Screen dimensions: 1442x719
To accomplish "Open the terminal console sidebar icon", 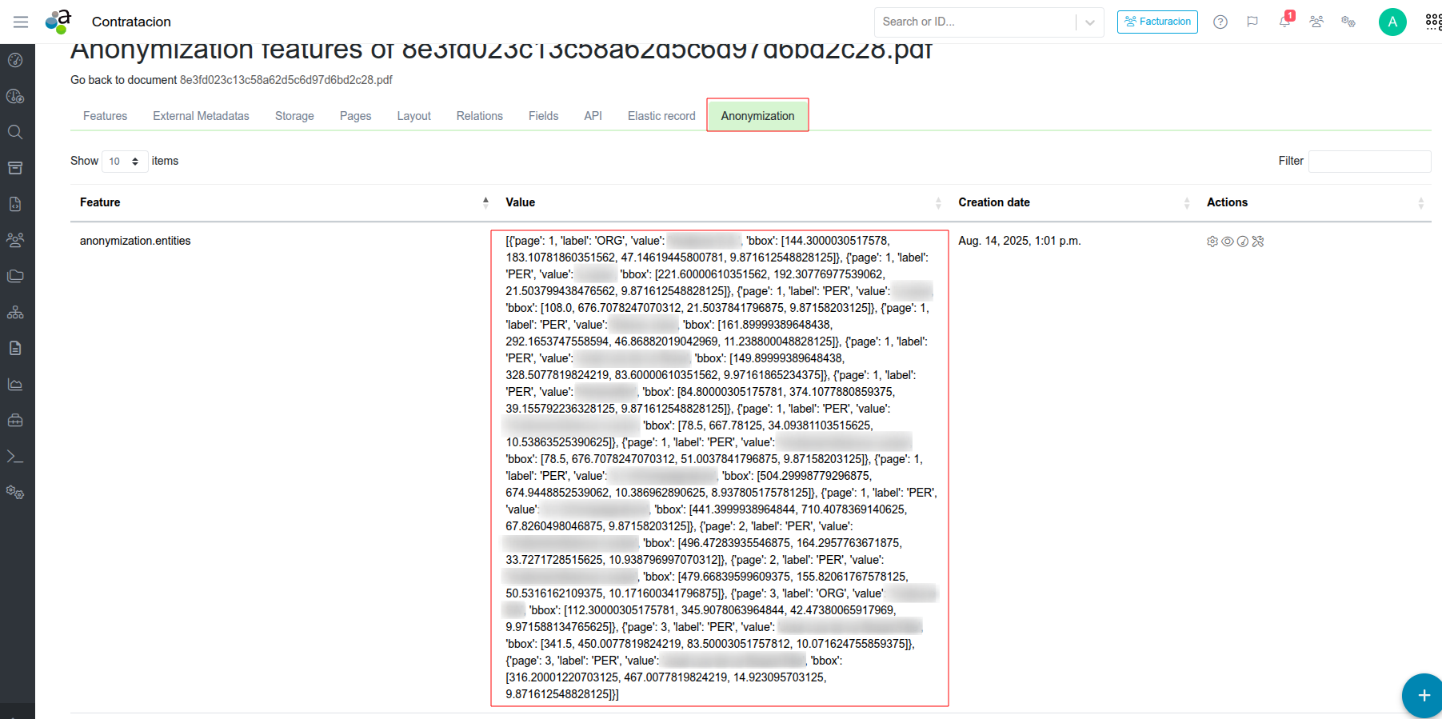I will pyautogui.click(x=15, y=457).
